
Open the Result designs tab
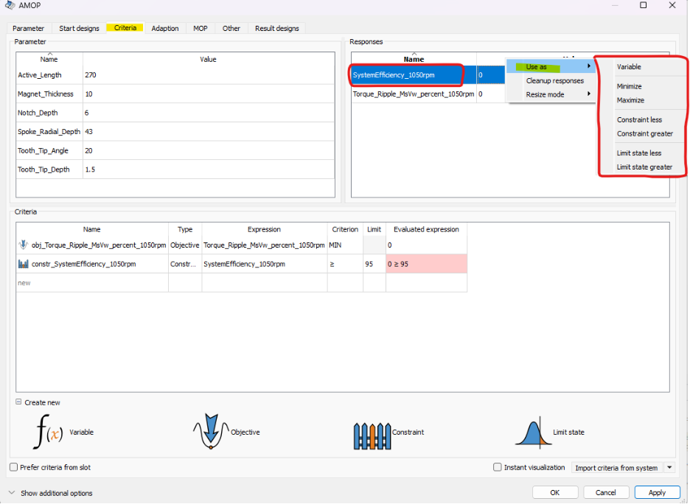[x=276, y=28]
